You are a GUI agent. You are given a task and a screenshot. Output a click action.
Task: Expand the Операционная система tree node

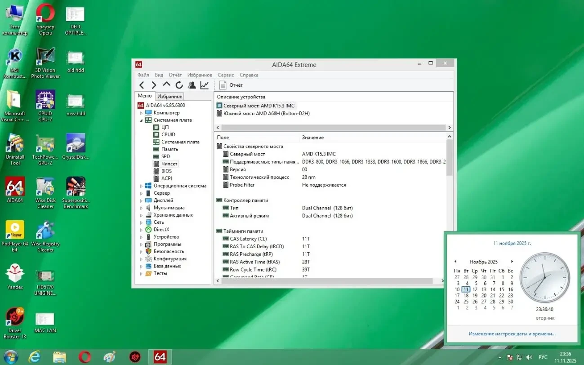tap(142, 186)
